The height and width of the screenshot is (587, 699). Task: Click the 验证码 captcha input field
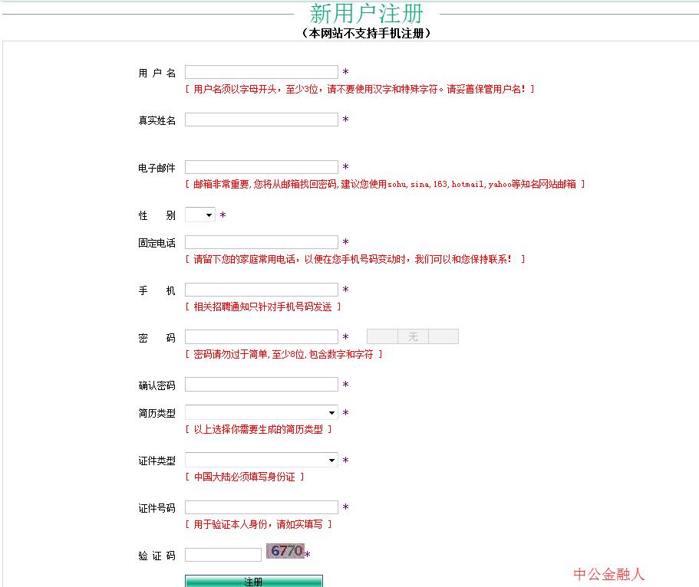point(223,555)
